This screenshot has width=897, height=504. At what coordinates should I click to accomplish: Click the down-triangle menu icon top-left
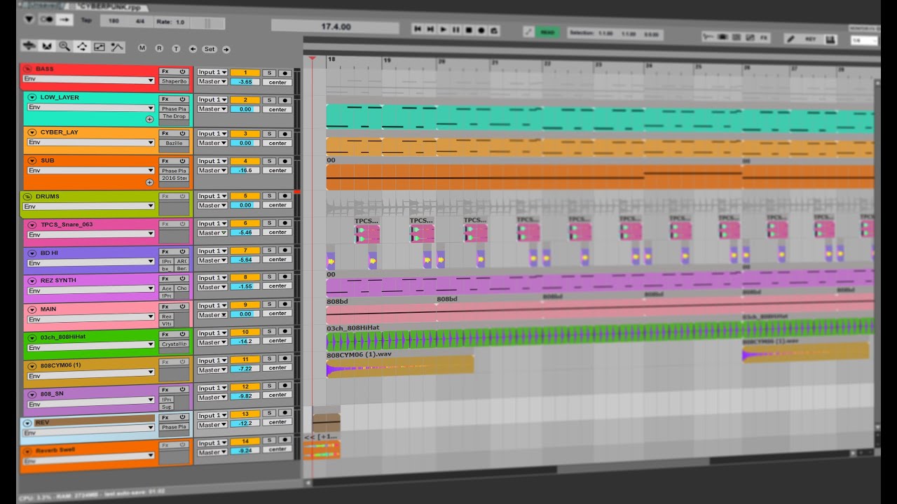click(29, 19)
